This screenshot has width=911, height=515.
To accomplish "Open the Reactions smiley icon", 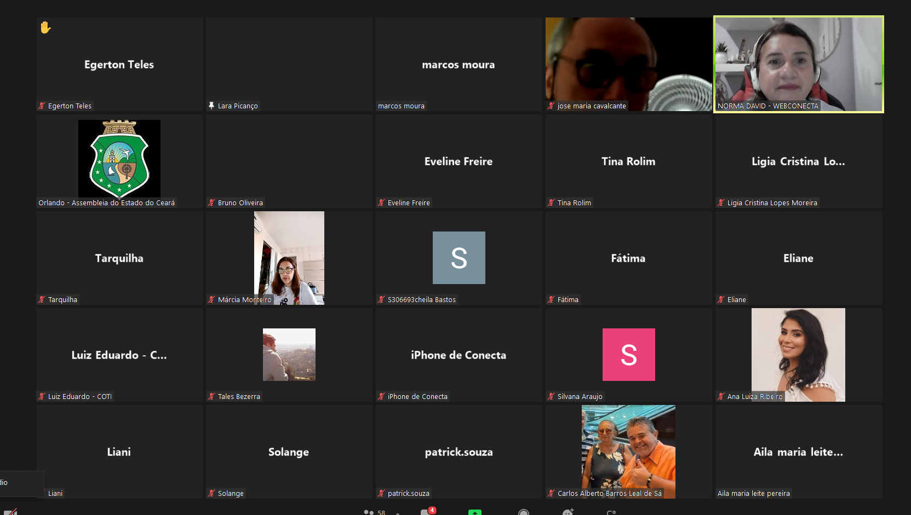I will [567, 512].
